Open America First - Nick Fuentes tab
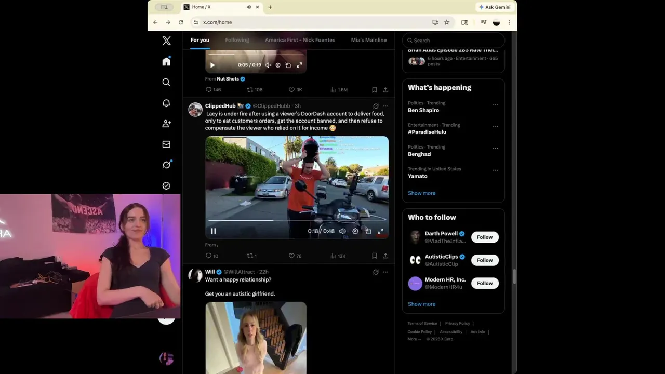This screenshot has height=374, width=665. click(300, 40)
